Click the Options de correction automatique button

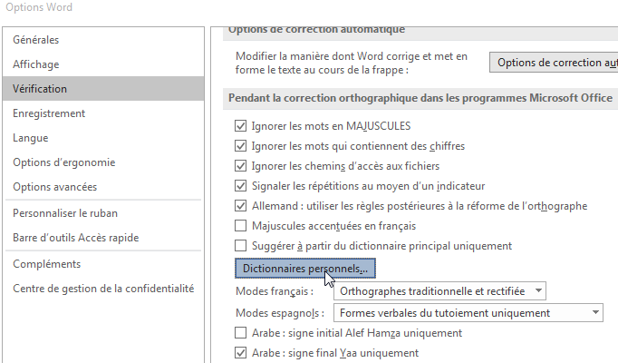tap(554, 63)
